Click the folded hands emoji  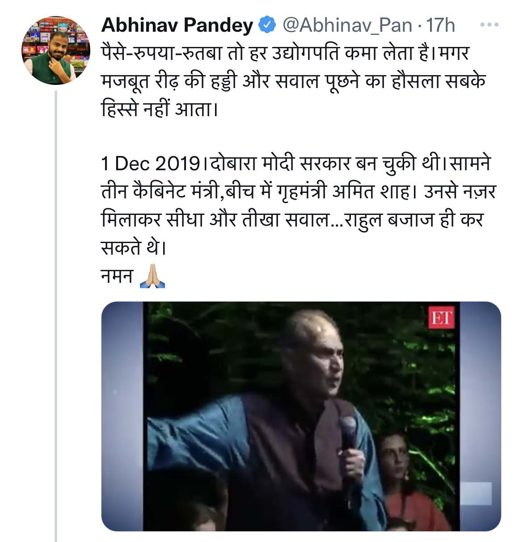[x=152, y=276]
